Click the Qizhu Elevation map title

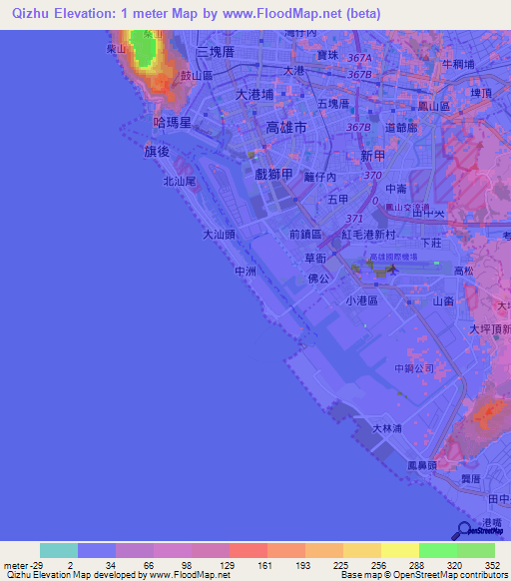(196, 14)
